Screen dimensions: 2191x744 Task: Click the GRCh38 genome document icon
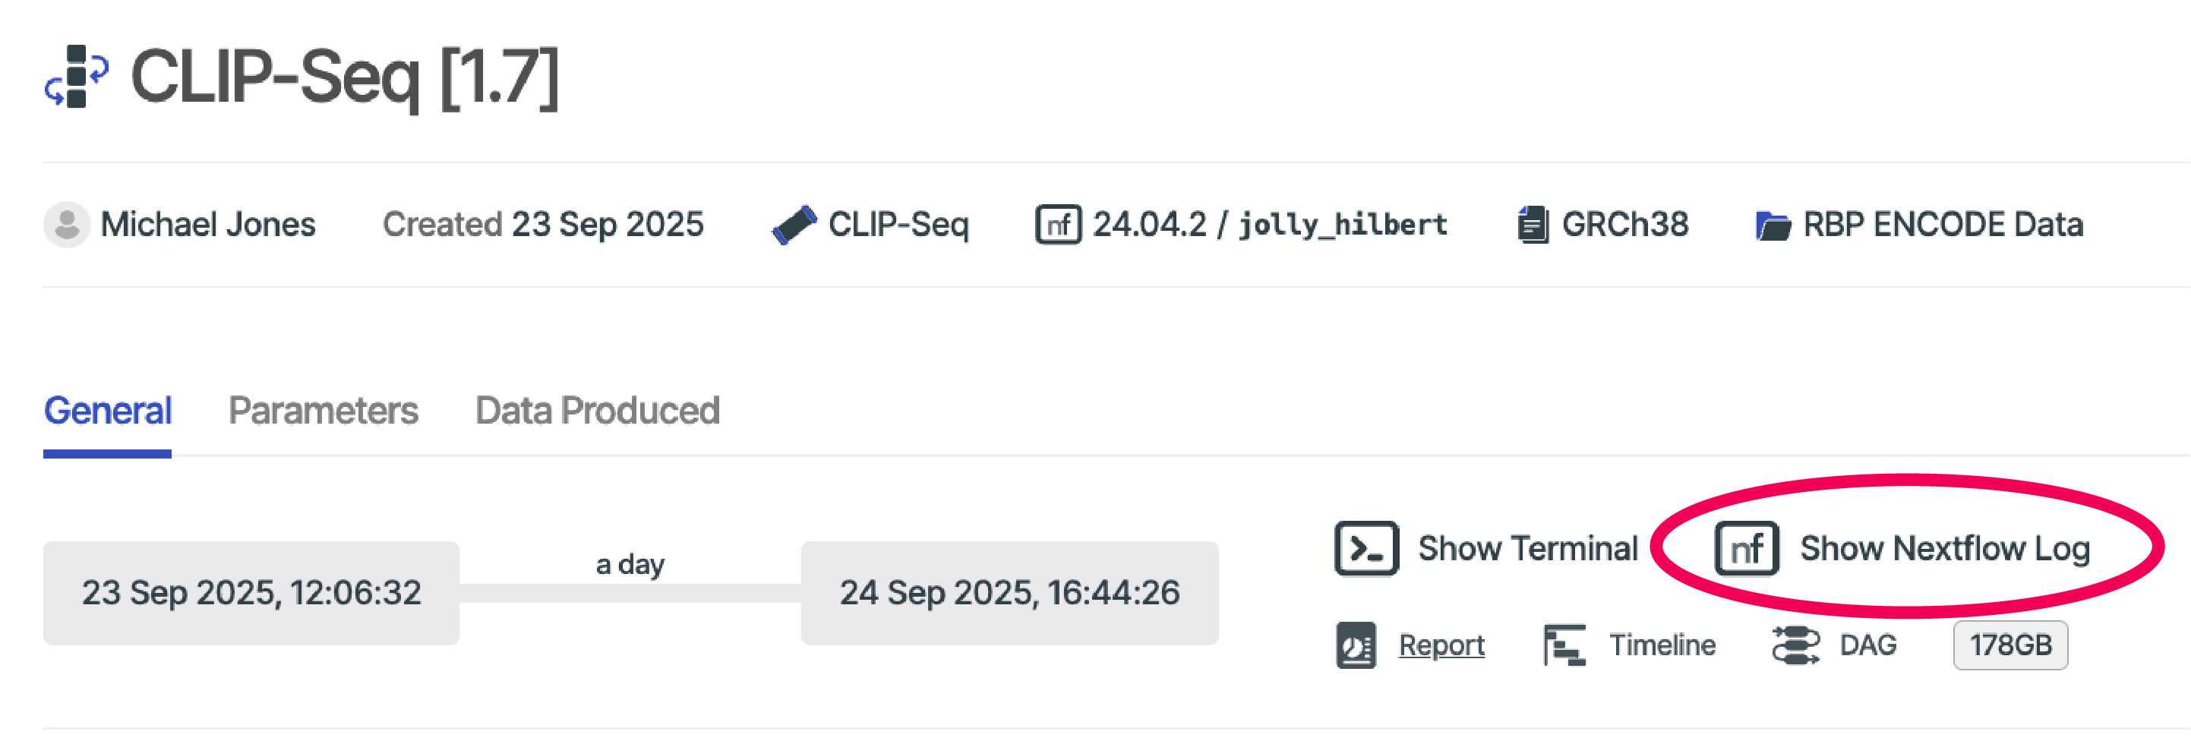[1533, 225]
